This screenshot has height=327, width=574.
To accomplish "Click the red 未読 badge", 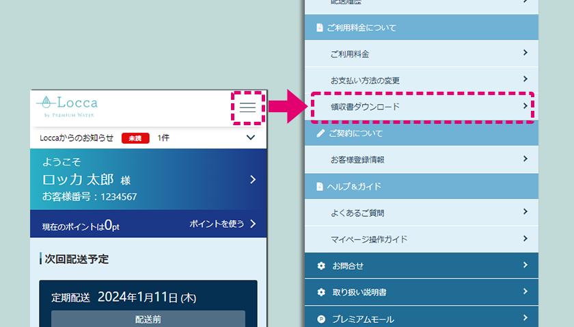I will pos(135,138).
